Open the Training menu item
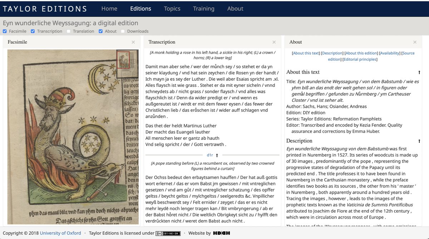429x239 pixels. point(204,9)
